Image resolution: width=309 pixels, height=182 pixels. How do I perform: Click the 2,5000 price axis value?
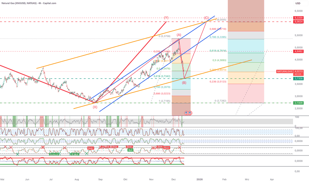[x=298, y=109]
